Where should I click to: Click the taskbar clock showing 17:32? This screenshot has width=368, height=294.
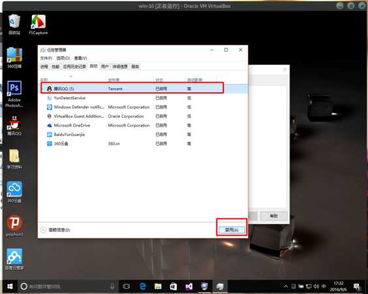click(x=338, y=286)
